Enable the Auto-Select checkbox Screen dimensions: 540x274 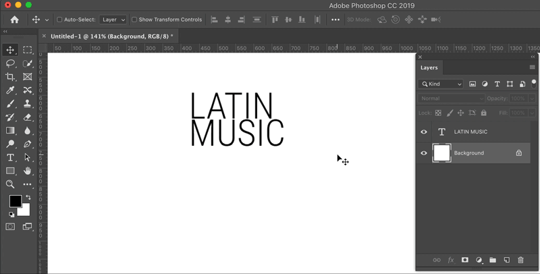59,20
